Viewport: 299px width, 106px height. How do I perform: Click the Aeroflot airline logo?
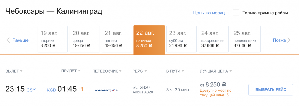[x=106, y=90]
